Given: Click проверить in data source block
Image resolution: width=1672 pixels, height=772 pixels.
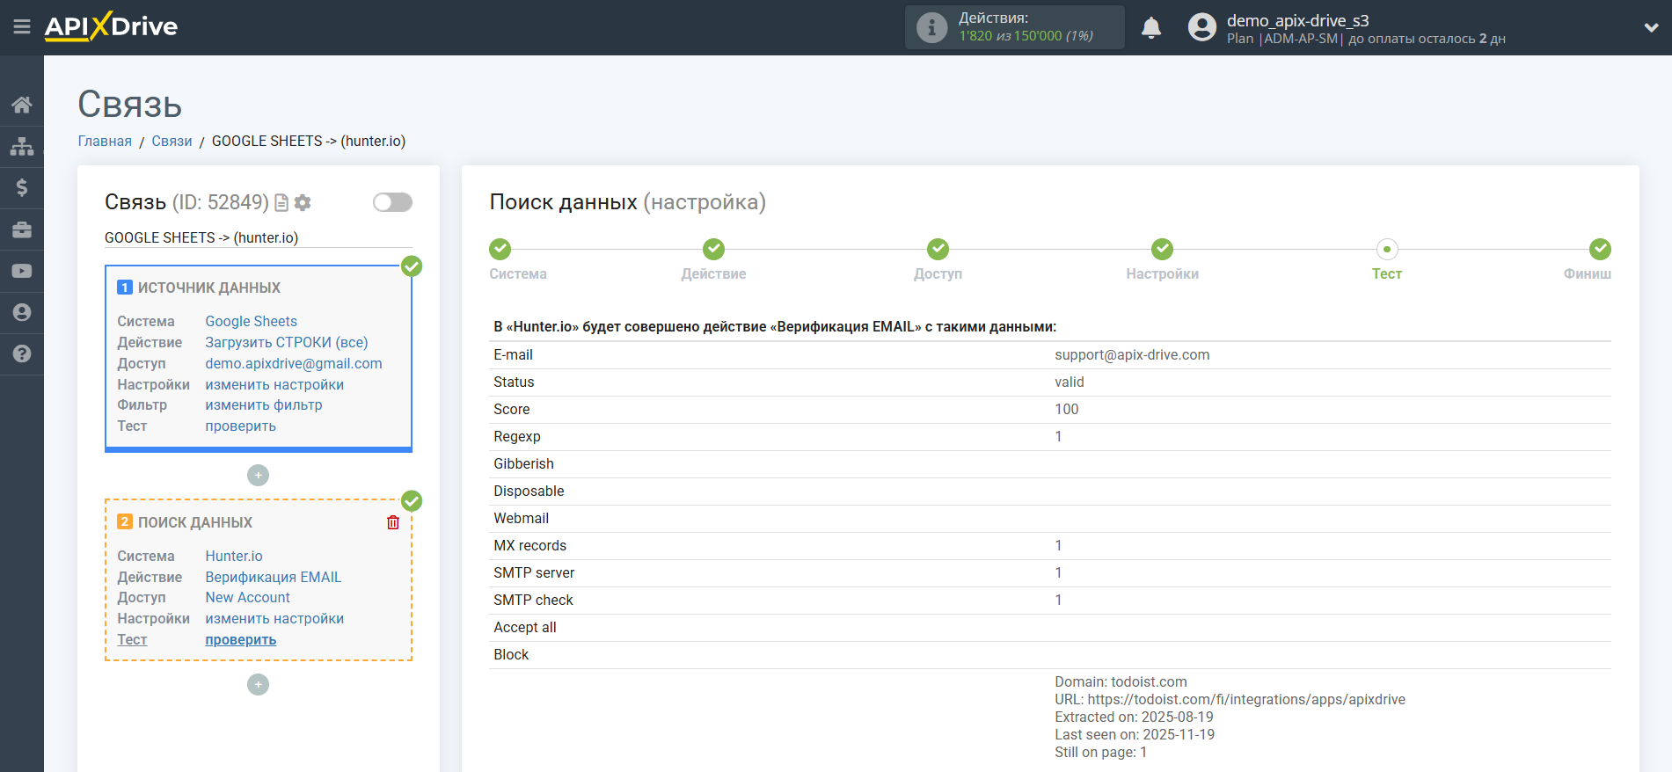Looking at the screenshot, I should coord(240,426).
